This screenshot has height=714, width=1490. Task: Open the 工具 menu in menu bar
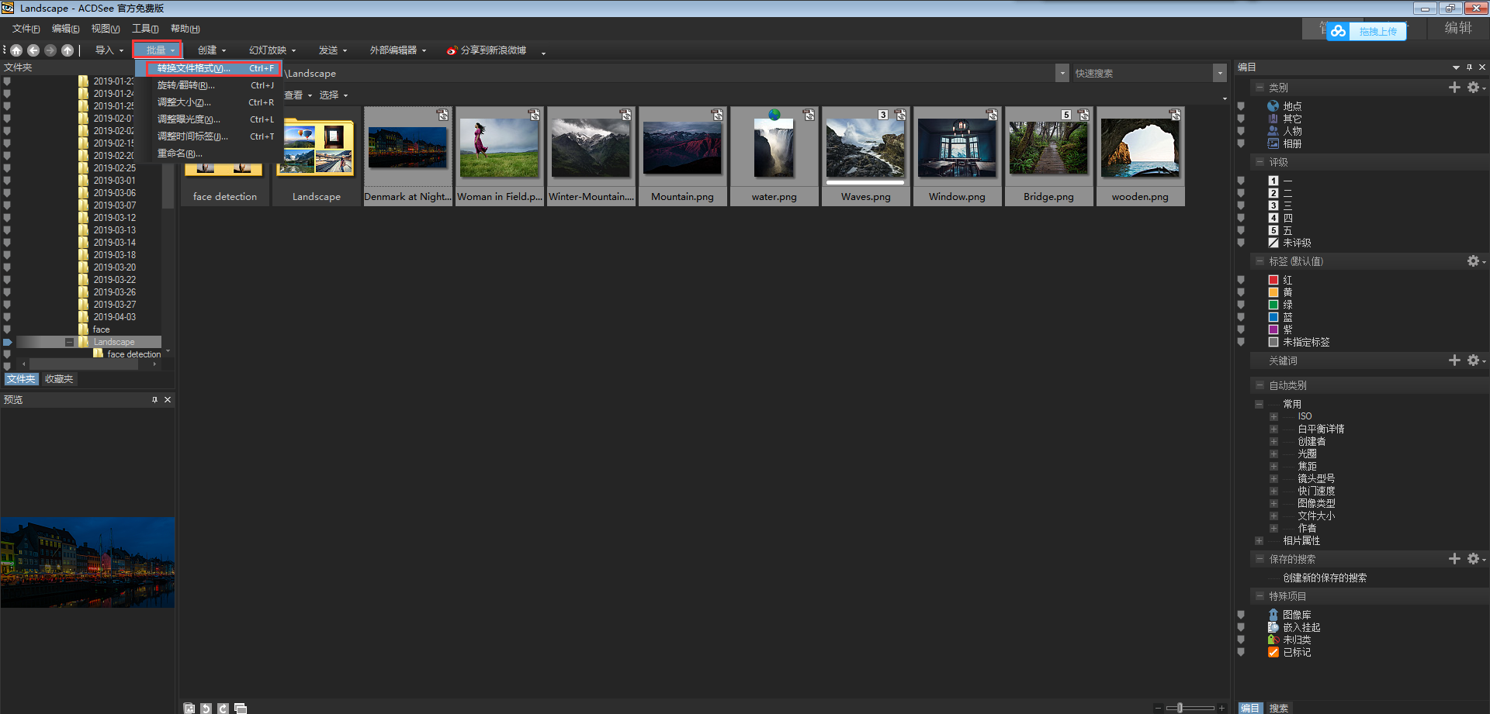coord(145,29)
